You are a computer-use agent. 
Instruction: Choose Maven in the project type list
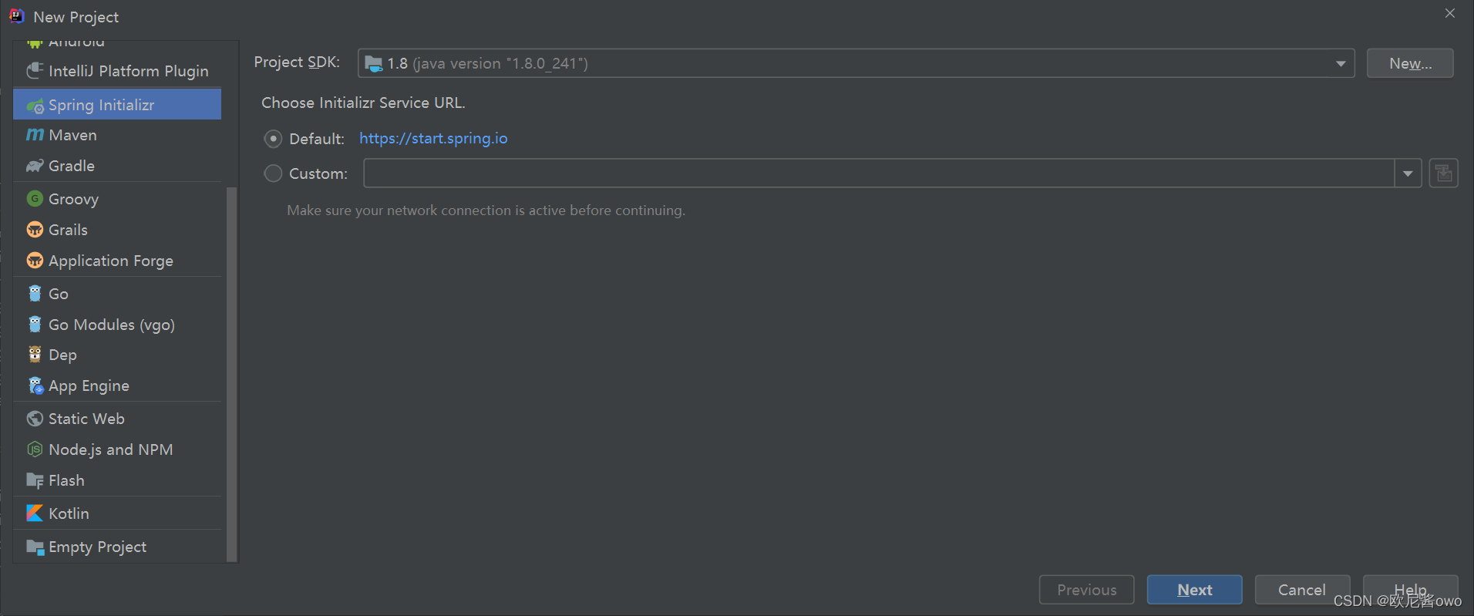117,135
